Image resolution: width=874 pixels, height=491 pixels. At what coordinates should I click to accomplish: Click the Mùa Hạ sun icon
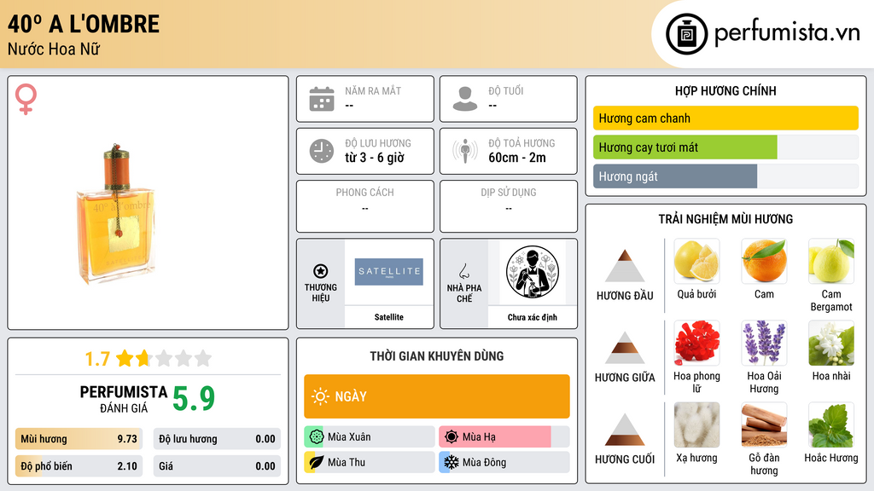click(x=452, y=437)
